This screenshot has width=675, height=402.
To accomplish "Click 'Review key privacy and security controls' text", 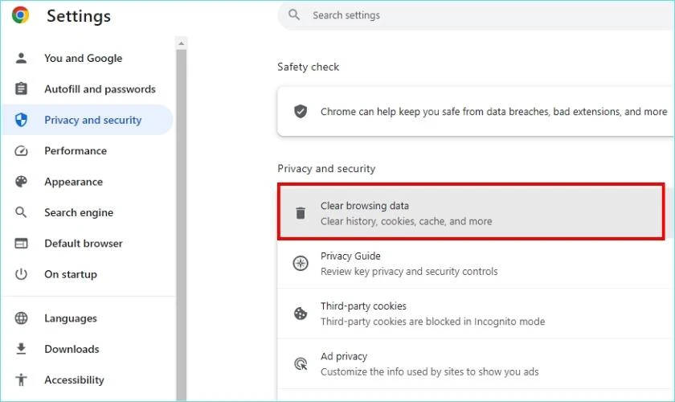I will pyautogui.click(x=409, y=272).
